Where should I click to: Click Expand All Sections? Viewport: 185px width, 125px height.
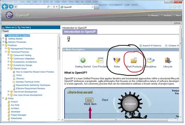tap(150, 46)
